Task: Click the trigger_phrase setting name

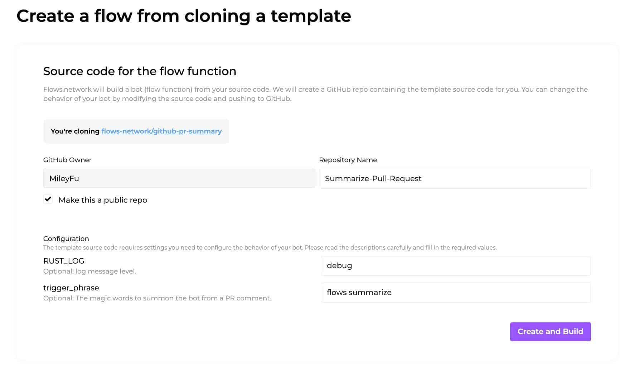Action: [71, 288]
